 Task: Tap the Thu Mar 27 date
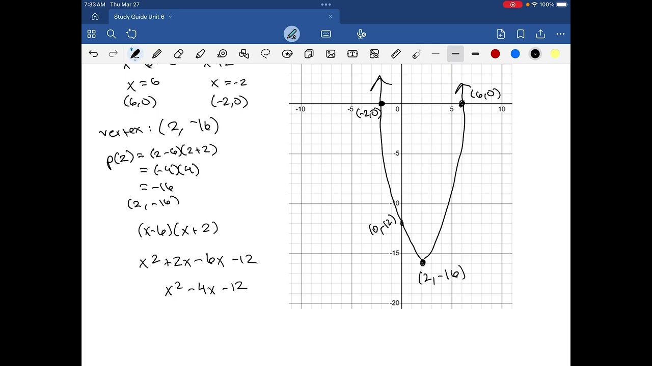click(x=125, y=5)
